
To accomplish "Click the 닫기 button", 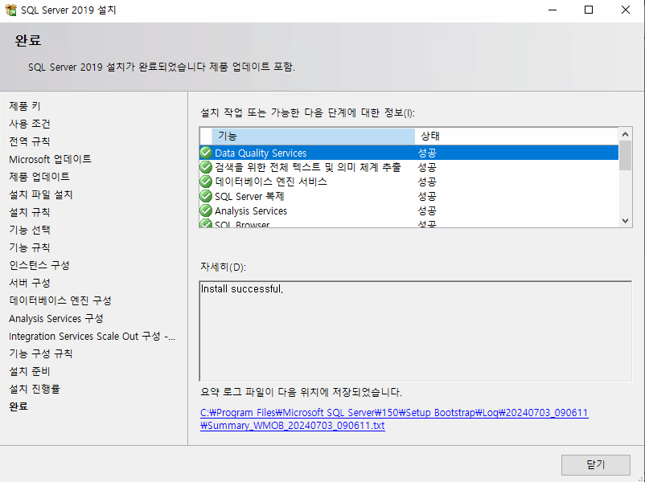I will pos(596,465).
